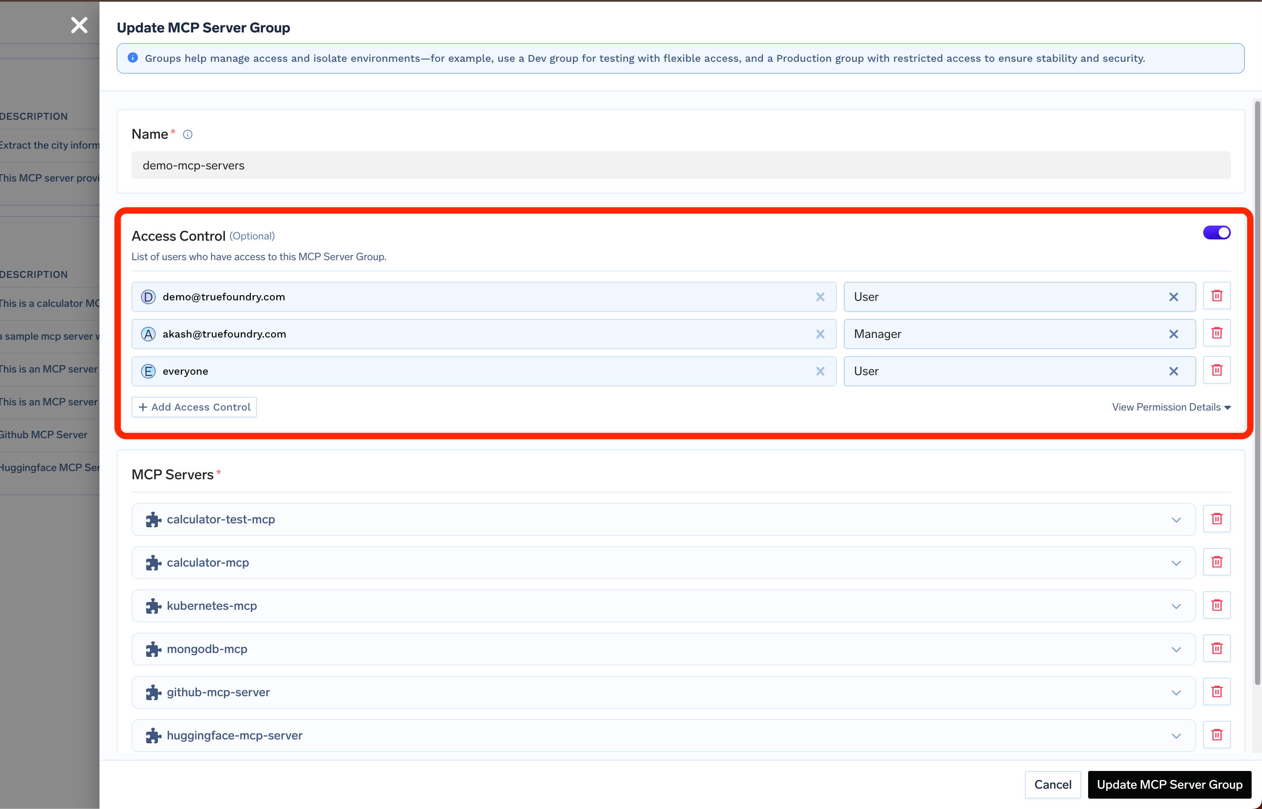1262x809 pixels.
Task: Click the panel's vertical scrollbar
Action: click(1257, 393)
